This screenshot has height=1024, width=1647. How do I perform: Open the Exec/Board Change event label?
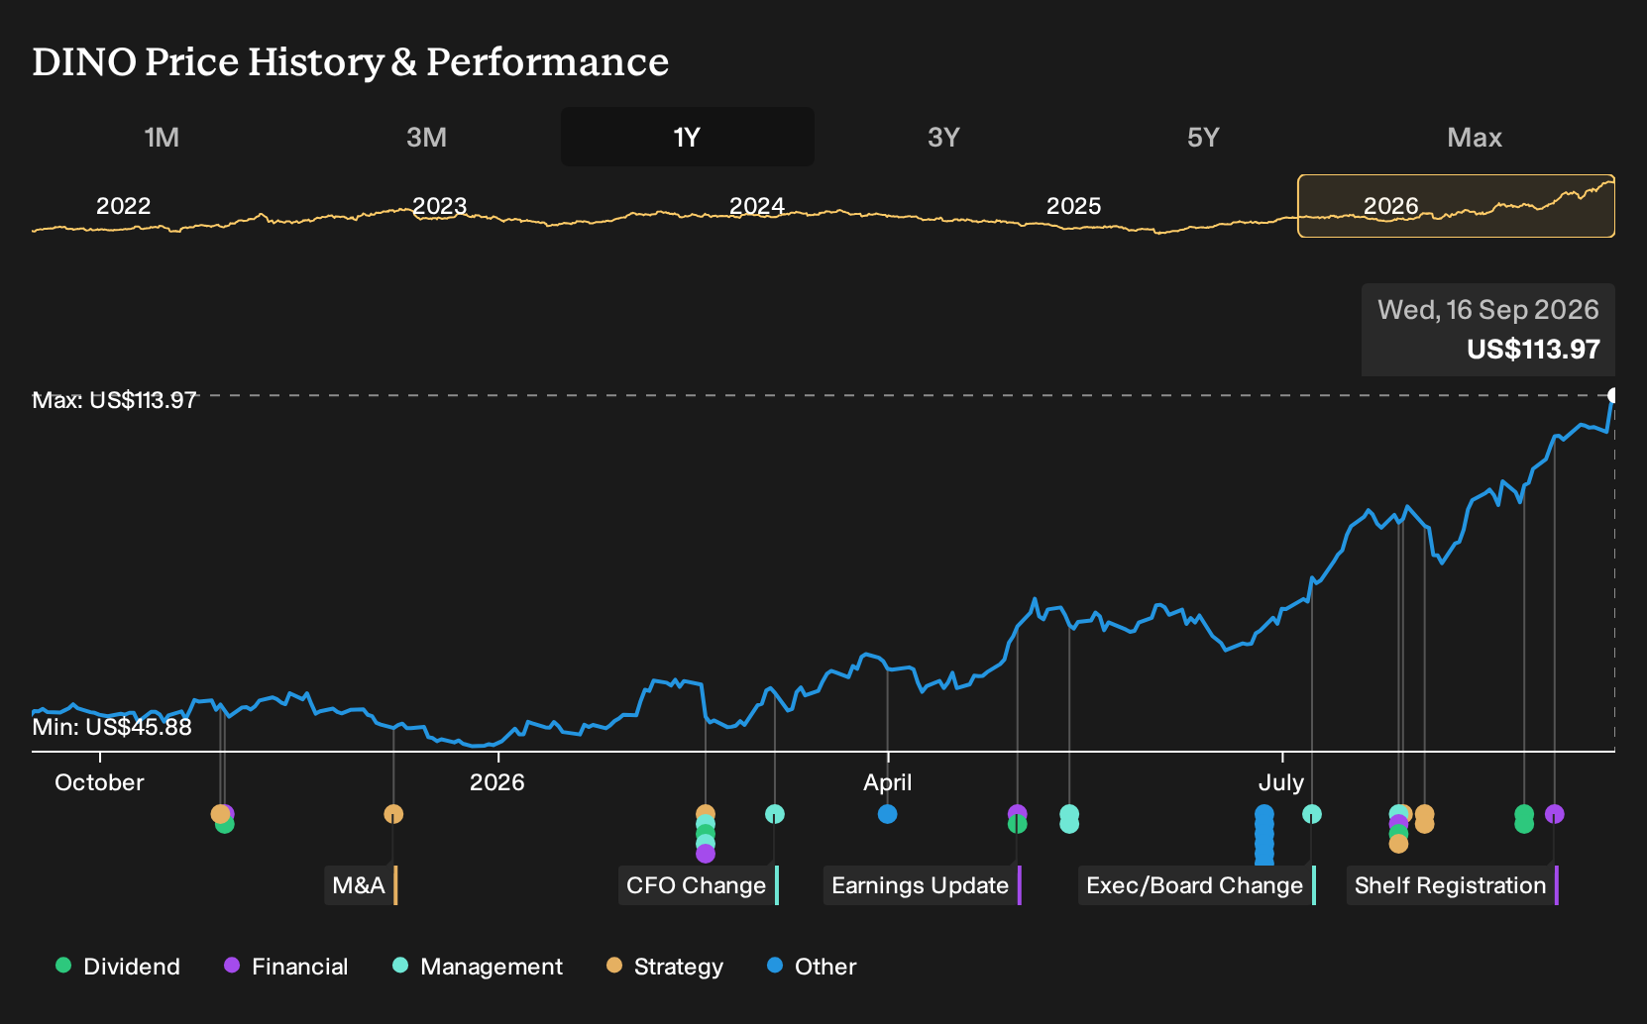1197,885
